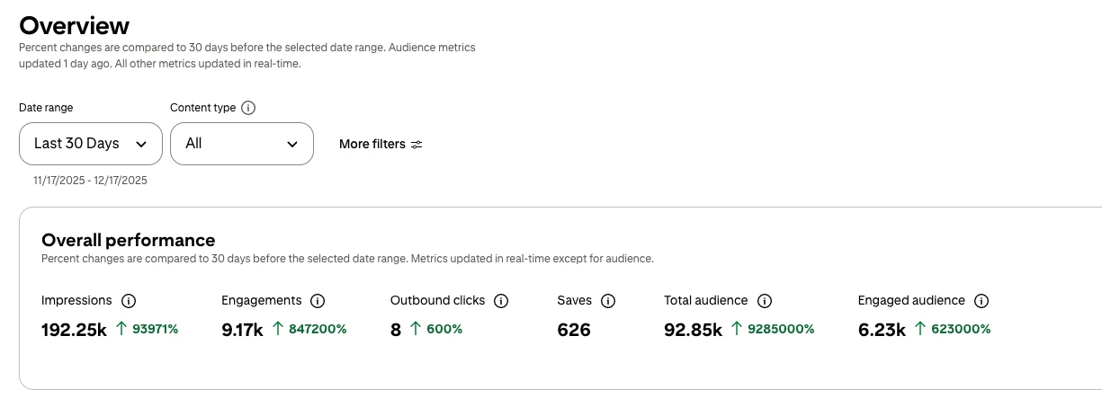The height and width of the screenshot is (398, 1102).
Task: Click the Outbound clicks value of 8
Action: point(396,330)
